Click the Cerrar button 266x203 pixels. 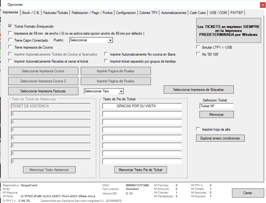248,193
